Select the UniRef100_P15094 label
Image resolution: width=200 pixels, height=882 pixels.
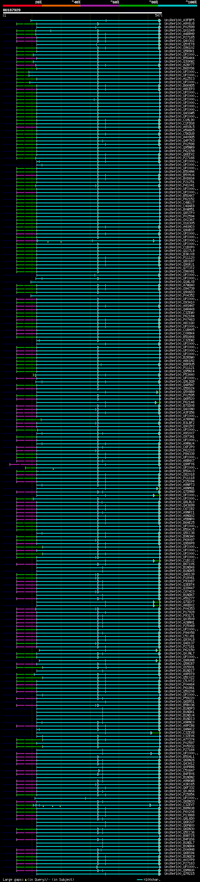(179, 482)
